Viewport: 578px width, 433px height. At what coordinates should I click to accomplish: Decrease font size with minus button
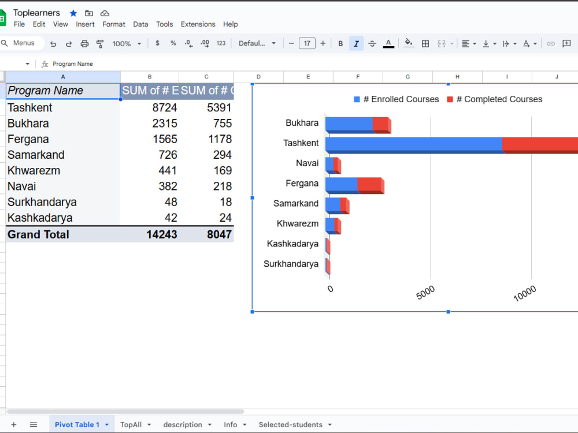(291, 43)
